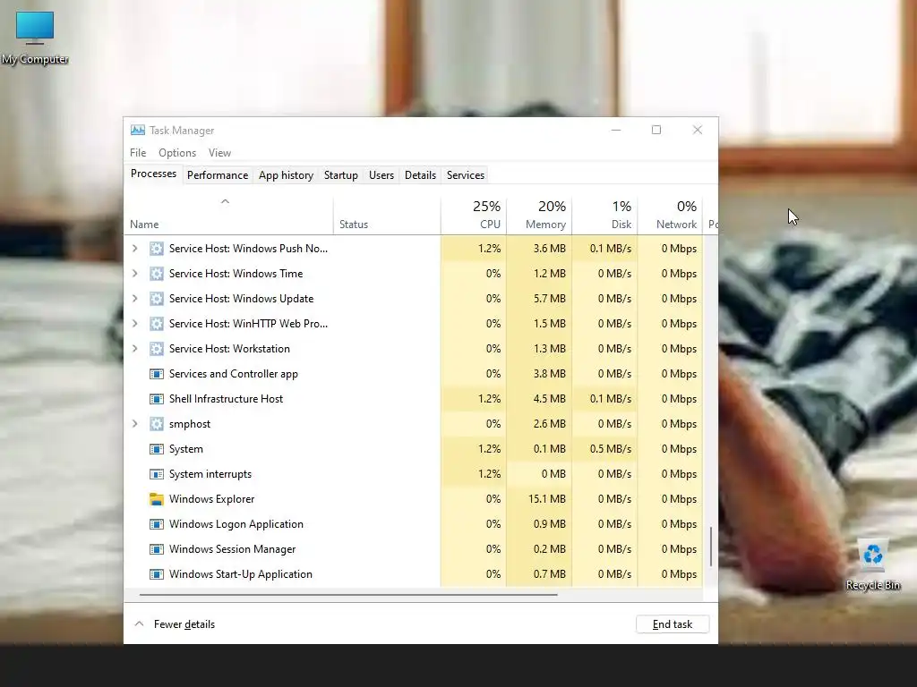Expand the Service Host: Windows Update row
The image size is (917, 687).
[135, 299]
